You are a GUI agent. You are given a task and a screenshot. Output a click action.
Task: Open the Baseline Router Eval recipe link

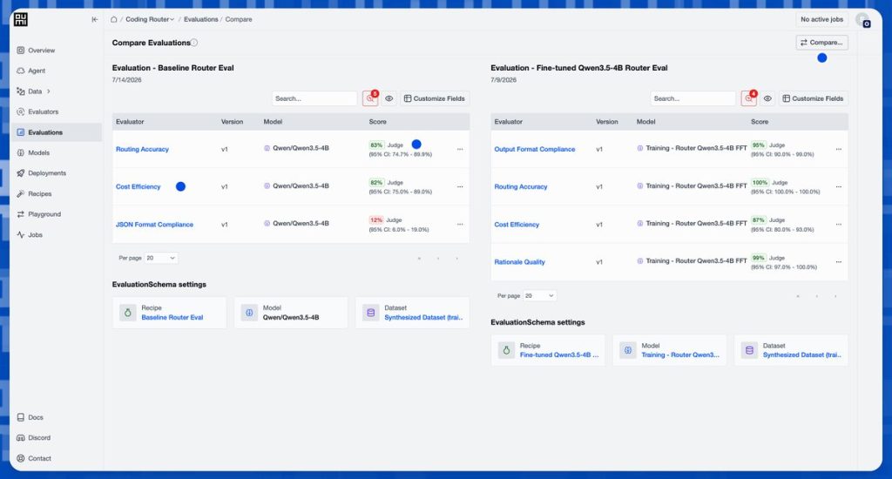pos(172,317)
